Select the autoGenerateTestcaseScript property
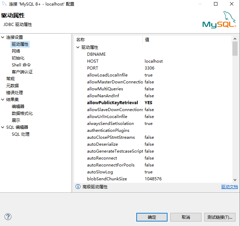The image size is (240, 226). tap(115, 151)
